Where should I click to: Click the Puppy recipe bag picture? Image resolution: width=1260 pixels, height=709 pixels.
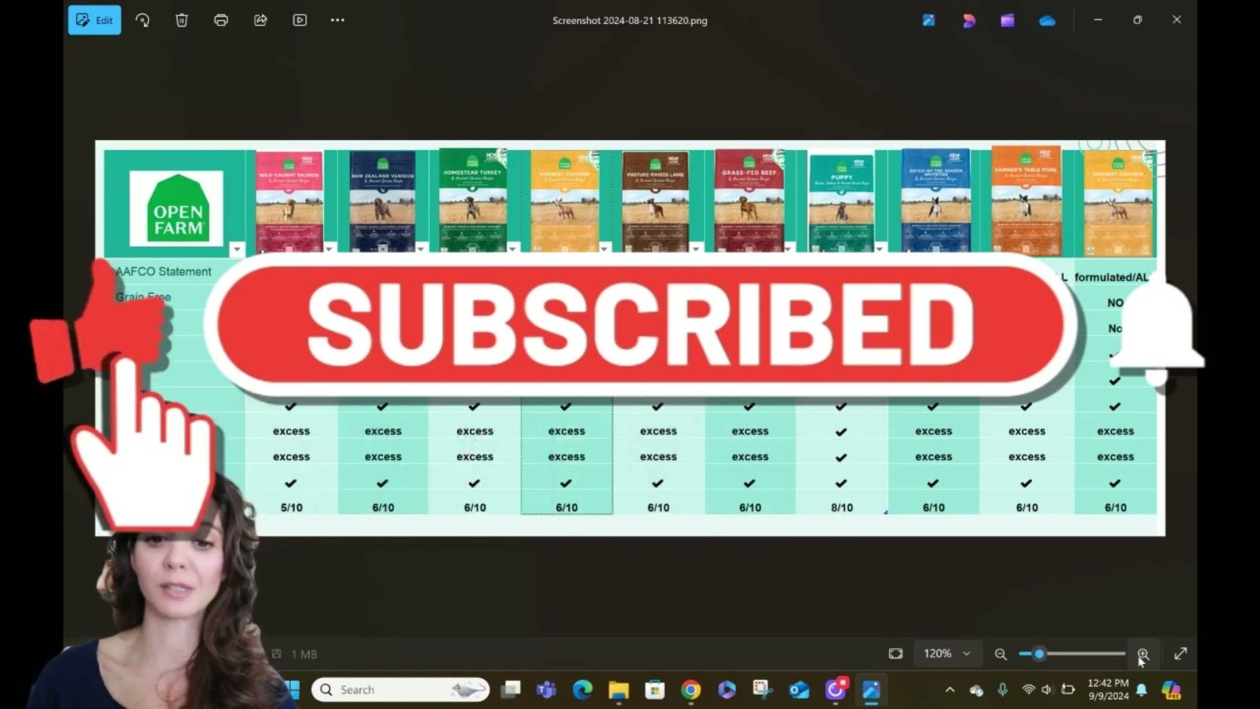click(841, 204)
